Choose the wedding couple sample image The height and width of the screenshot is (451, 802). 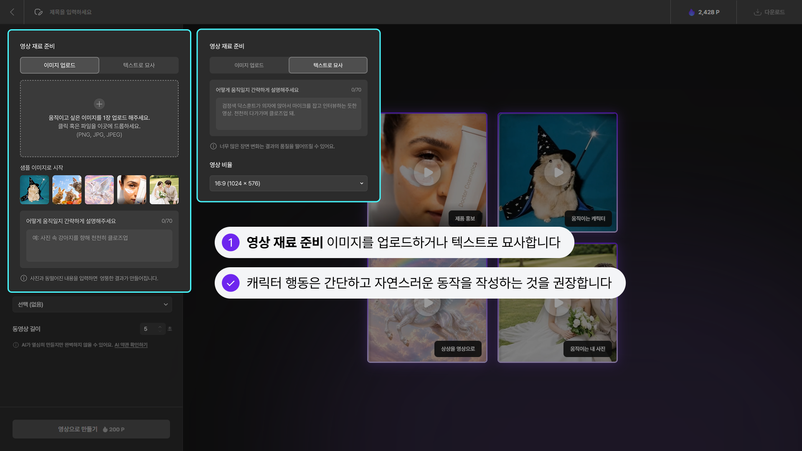[x=164, y=190]
